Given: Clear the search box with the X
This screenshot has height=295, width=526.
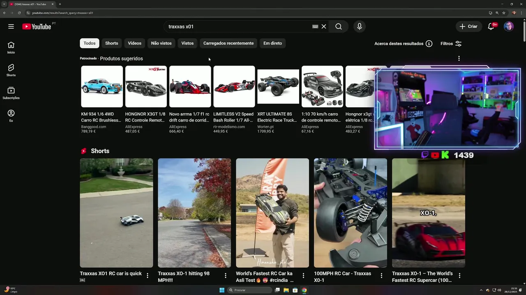Looking at the screenshot, I should point(324,27).
